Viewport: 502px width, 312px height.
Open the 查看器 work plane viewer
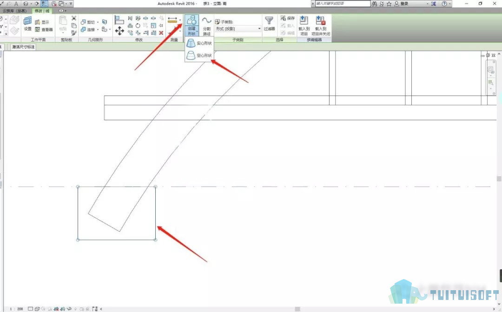point(44,29)
